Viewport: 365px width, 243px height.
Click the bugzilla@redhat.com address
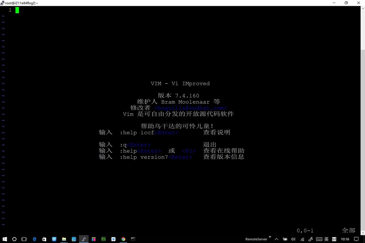[190, 108]
